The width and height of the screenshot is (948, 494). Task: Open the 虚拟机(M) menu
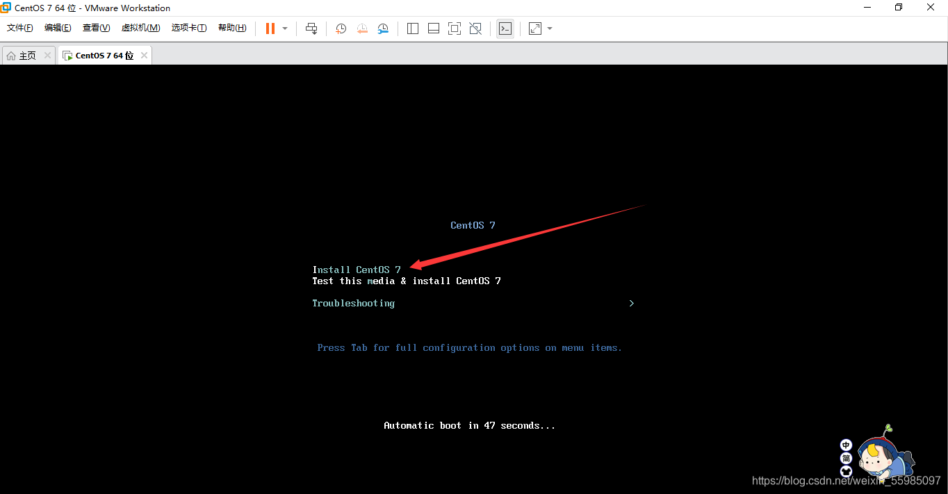[141, 28]
